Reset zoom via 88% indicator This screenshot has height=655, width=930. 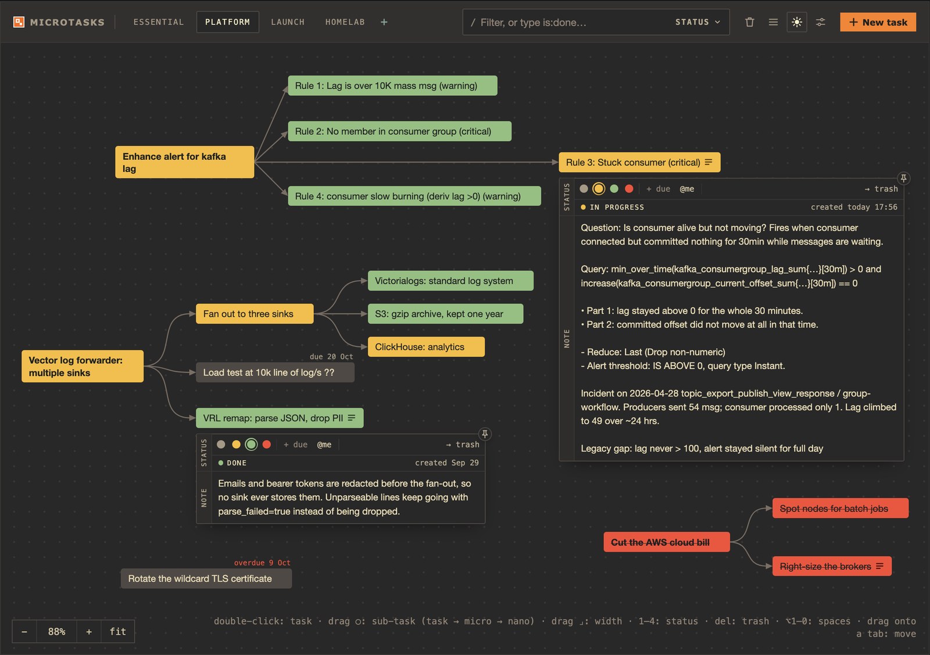pos(57,632)
